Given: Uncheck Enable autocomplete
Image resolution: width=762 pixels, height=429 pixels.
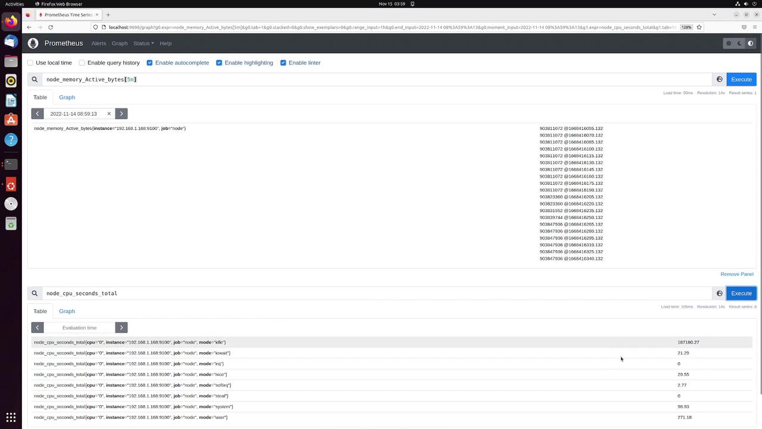Looking at the screenshot, I should pyautogui.click(x=149, y=63).
